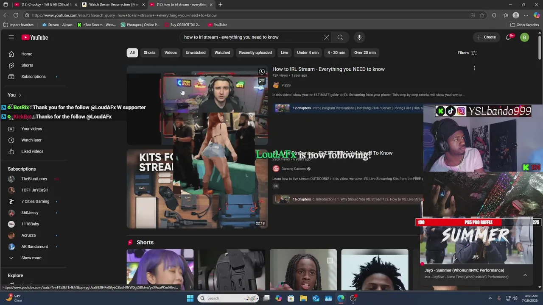
Task: Select the Shorts filter chip
Action: [x=149, y=53]
